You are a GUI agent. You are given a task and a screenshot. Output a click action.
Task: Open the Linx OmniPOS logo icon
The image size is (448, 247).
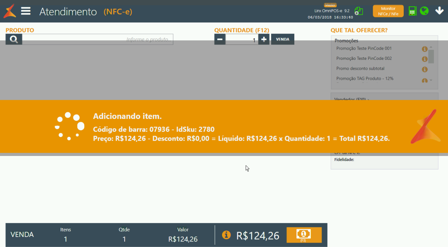pyautogui.click(x=10, y=11)
